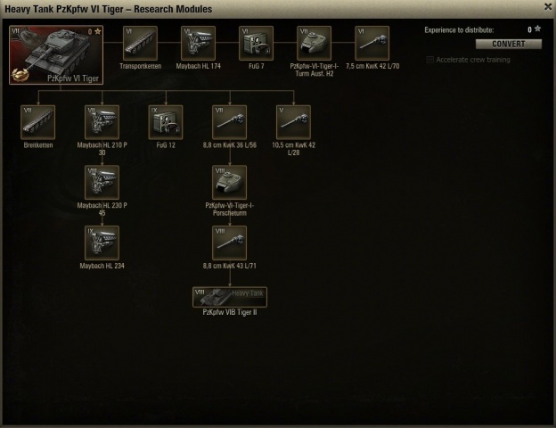Select the Maybach HL 210 P 30 engine icon
Image resolution: width=556 pixels, height=428 pixels.
102,122
